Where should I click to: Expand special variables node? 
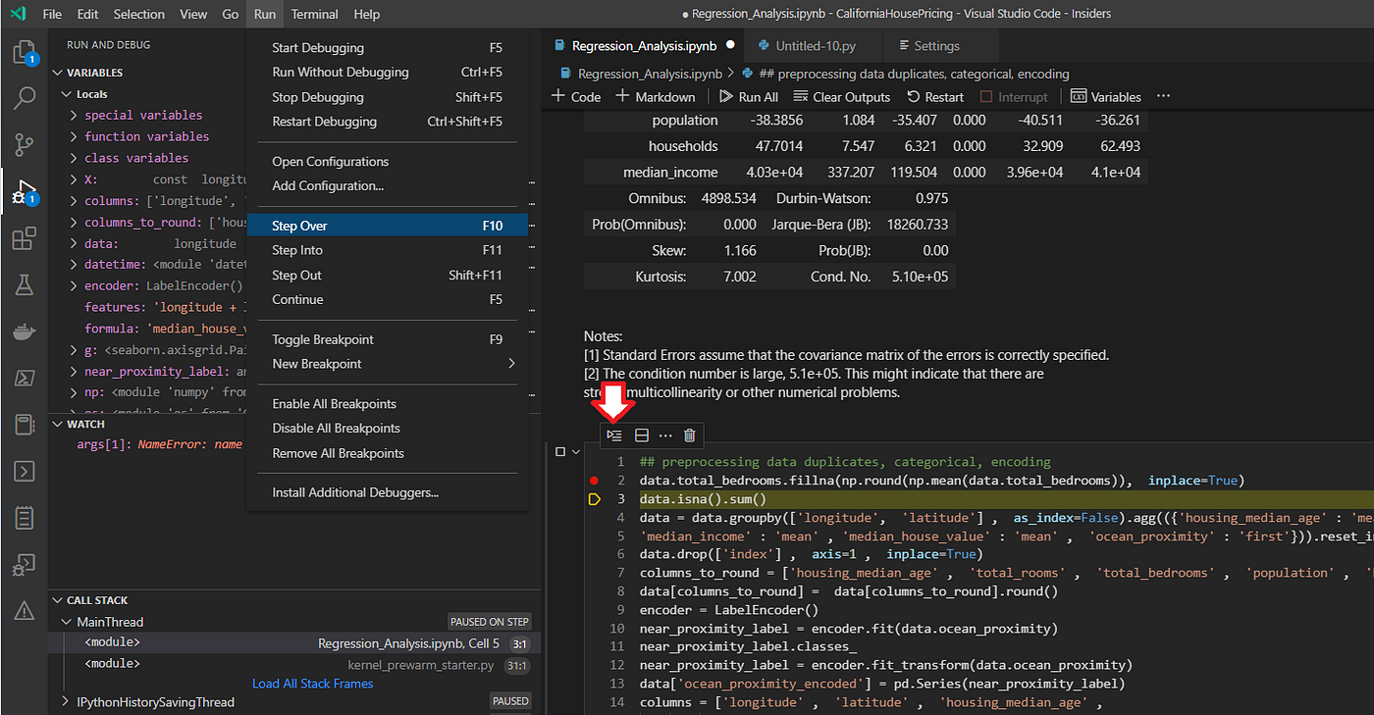pos(74,116)
